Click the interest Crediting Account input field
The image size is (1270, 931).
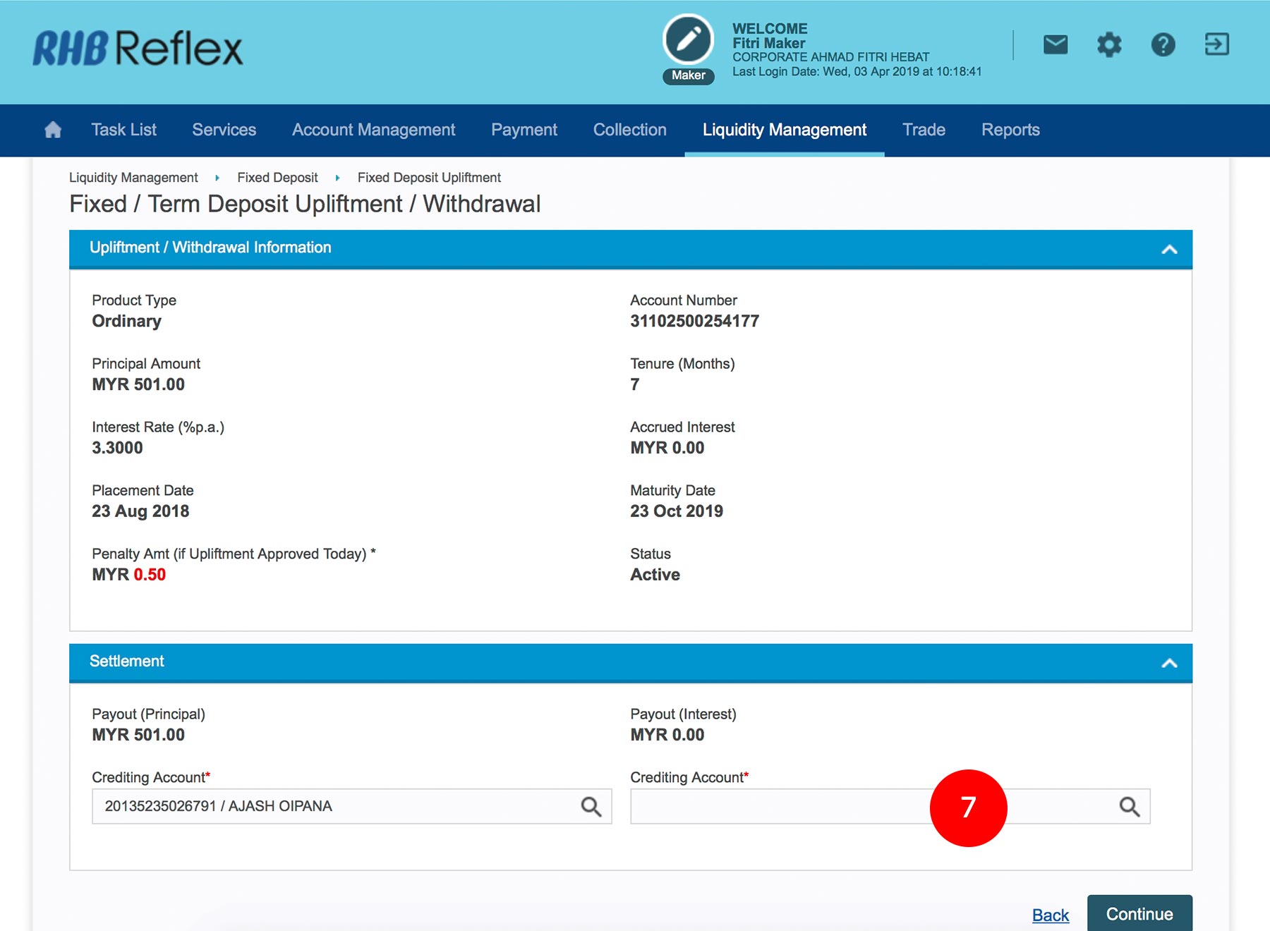pos(776,806)
